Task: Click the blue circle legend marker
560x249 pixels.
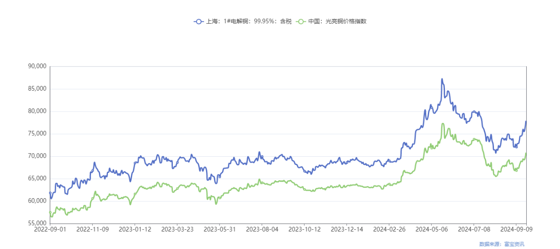Action: 199,21
